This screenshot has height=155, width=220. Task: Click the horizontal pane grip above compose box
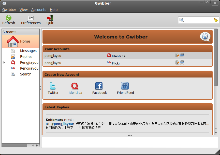130,136
